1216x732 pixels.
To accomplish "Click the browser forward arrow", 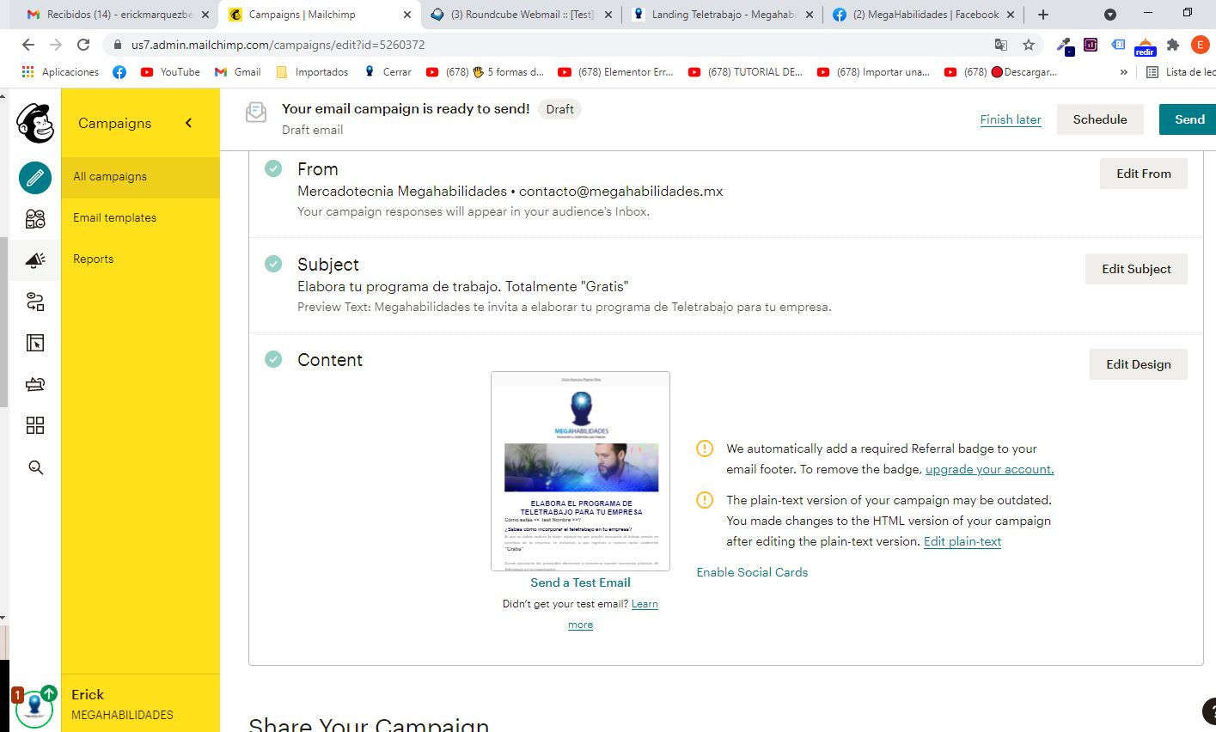I will 56,45.
